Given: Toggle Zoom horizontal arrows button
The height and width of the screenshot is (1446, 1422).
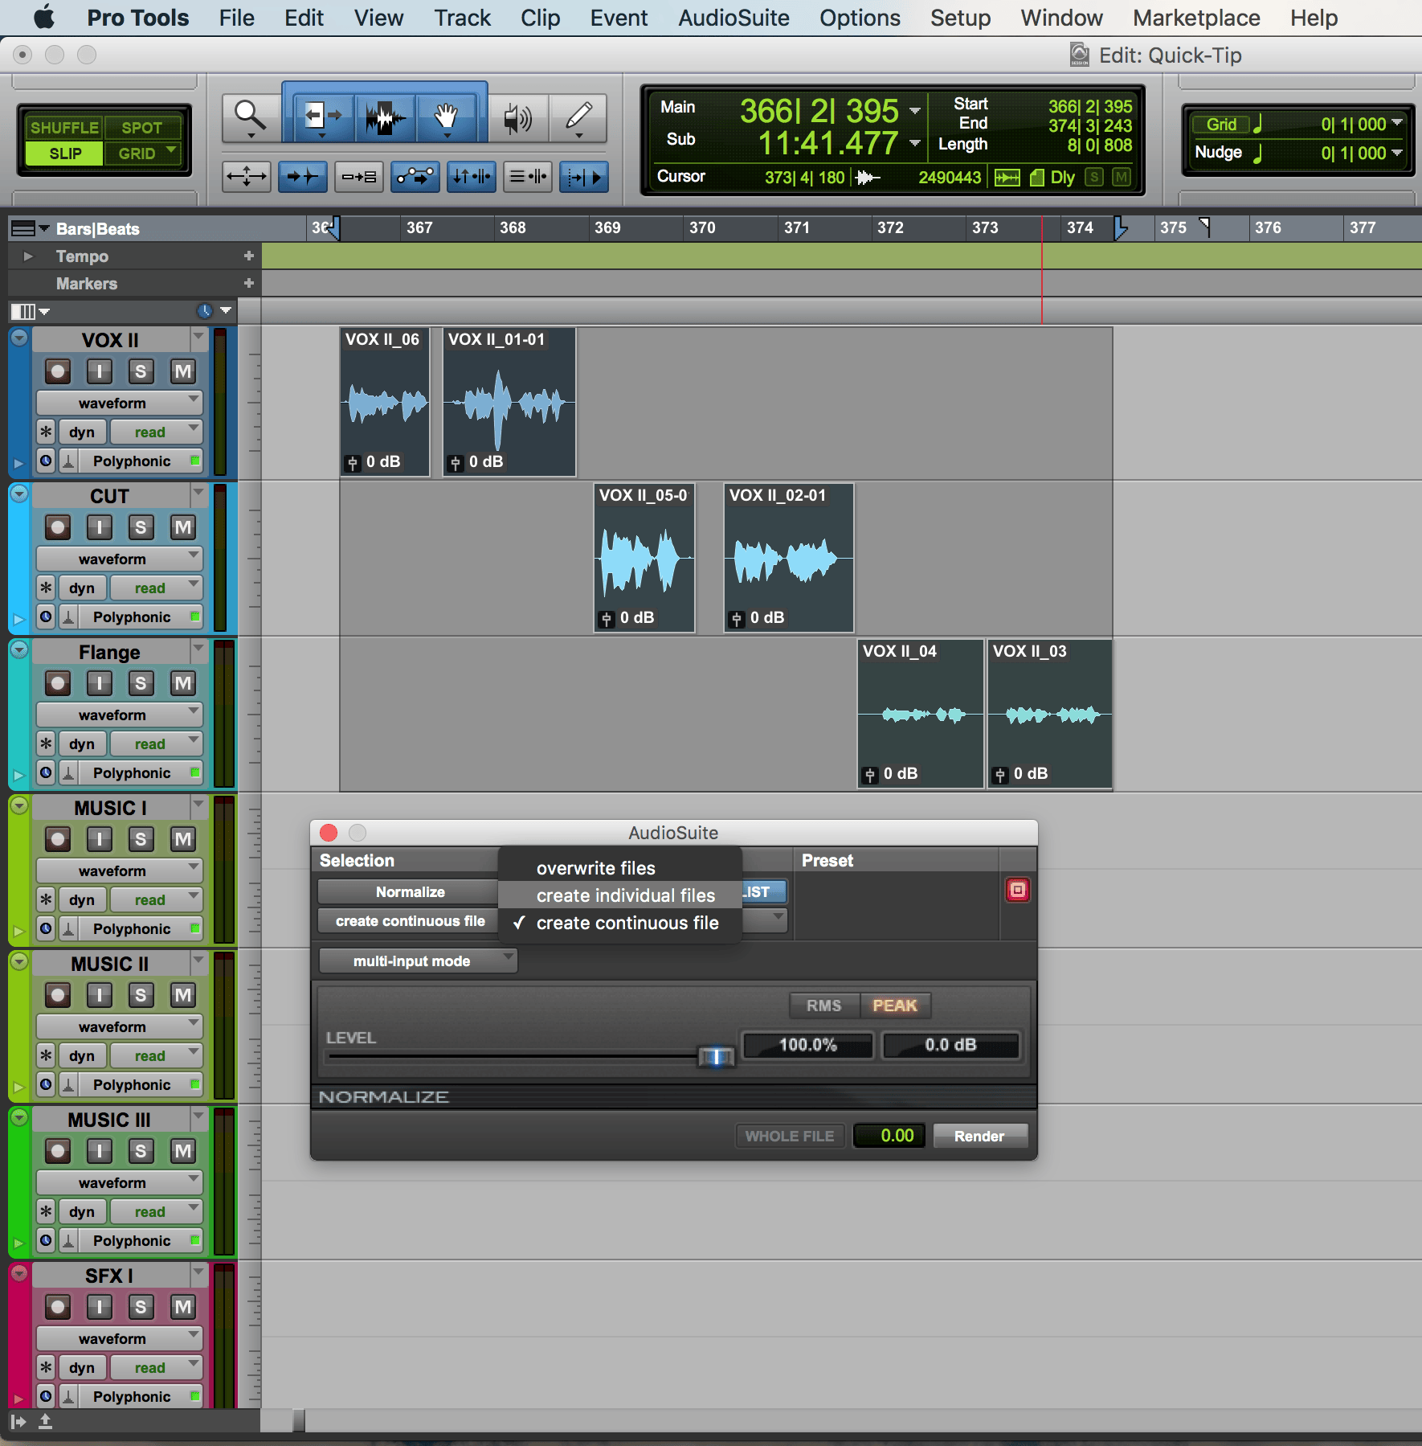Looking at the screenshot, I should (247, 176).
